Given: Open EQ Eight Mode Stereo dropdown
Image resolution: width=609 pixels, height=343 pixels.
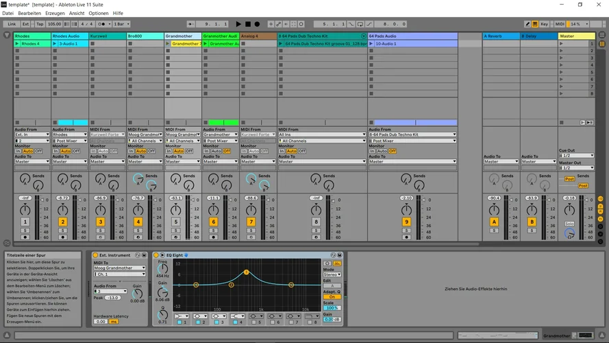Looking at the screenshot, I should [332, 274].
